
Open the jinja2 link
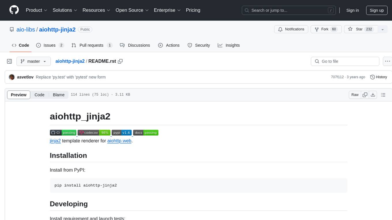click(55, 141)
